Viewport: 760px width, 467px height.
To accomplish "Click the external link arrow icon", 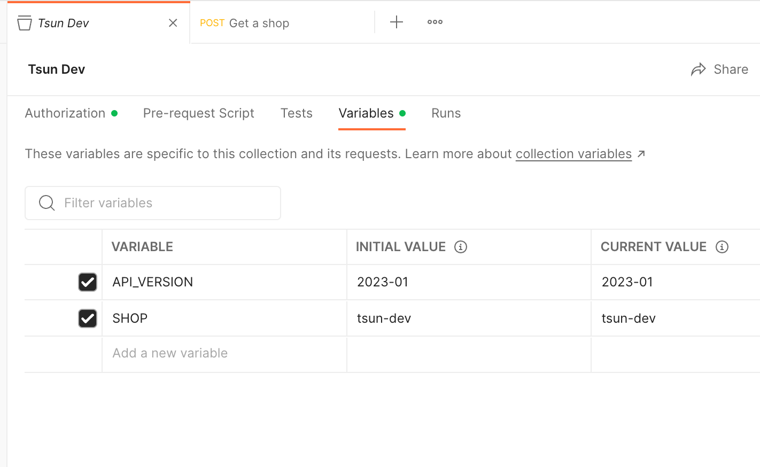I will click(x=641, y=154).
